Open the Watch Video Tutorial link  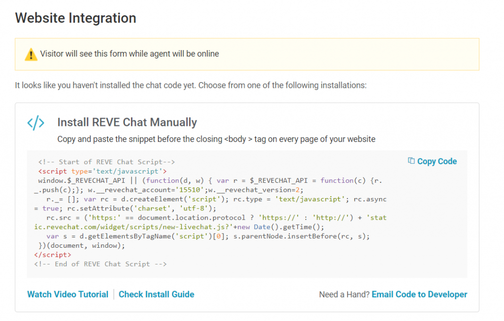coord(67,294)
